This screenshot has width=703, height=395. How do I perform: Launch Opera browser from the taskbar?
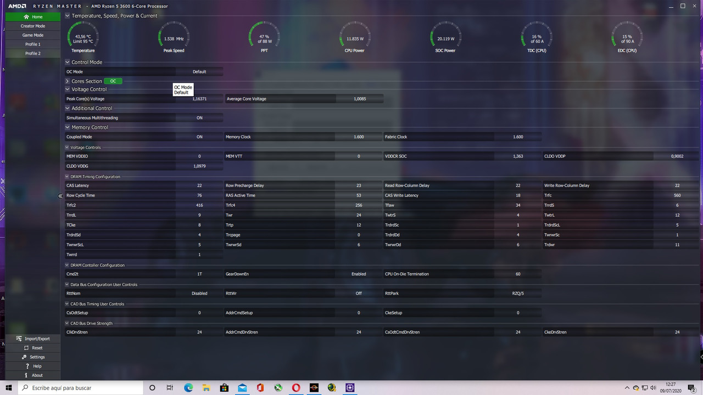[x=296, y=388]
